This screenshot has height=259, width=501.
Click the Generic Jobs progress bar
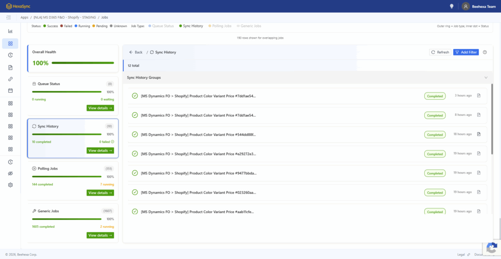point(67,219)
